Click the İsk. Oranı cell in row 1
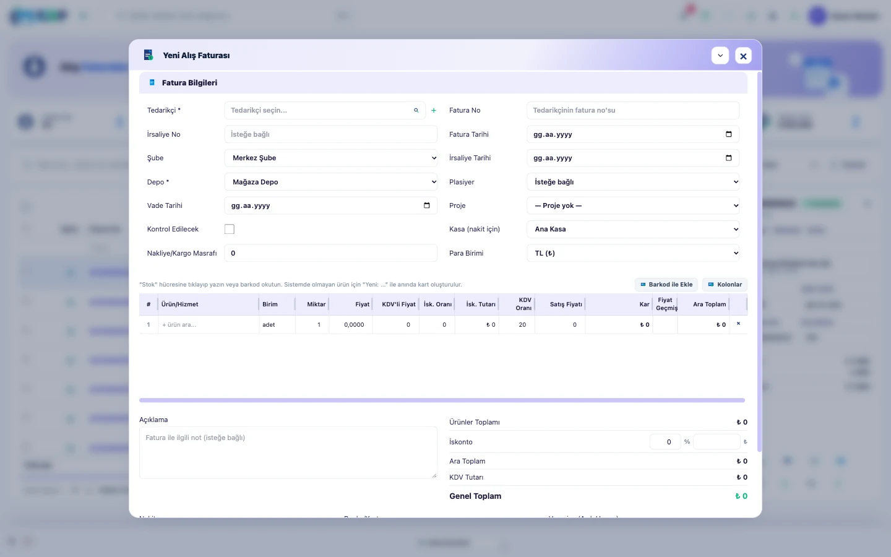 click(x=437, y=325)
